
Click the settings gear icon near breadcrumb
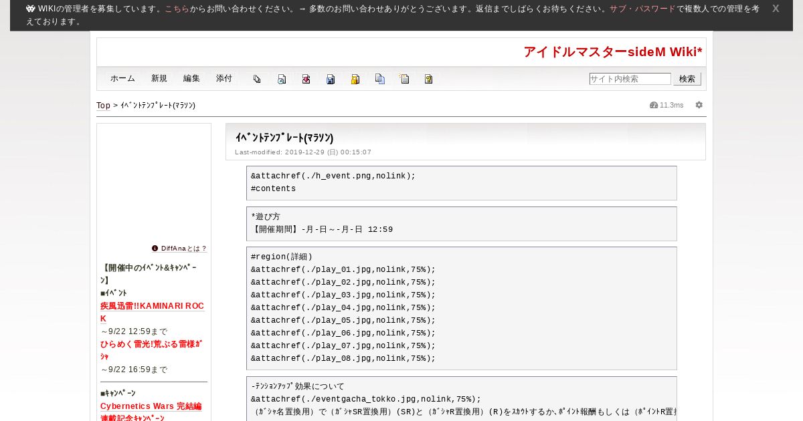pos(699,105)
